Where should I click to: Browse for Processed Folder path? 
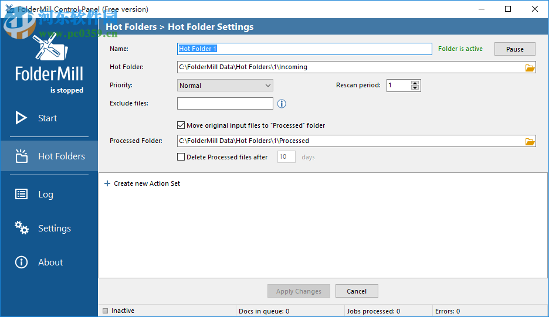pos(530,141)
